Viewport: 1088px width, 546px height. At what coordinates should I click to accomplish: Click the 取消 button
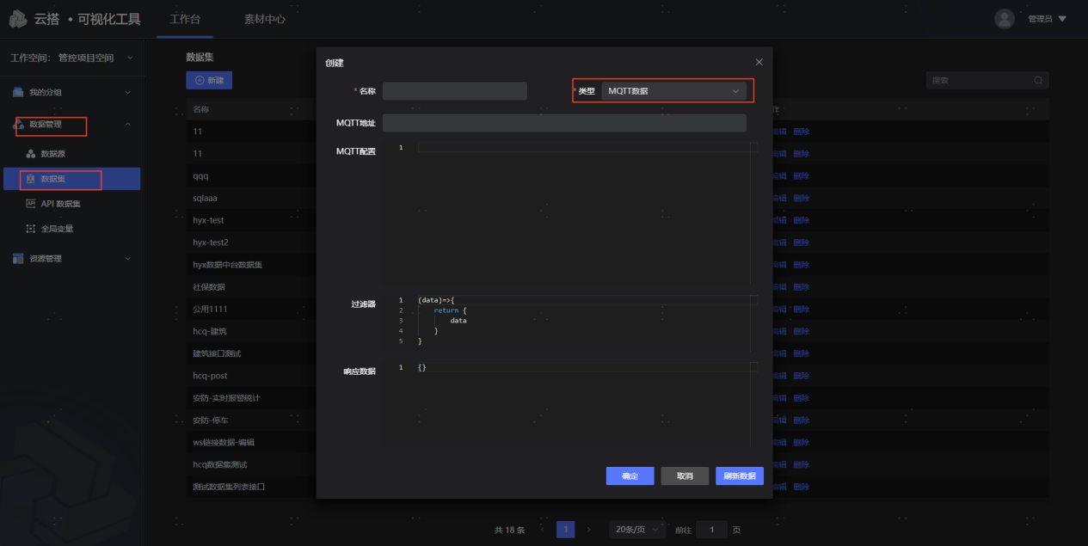tap(685, 476)
